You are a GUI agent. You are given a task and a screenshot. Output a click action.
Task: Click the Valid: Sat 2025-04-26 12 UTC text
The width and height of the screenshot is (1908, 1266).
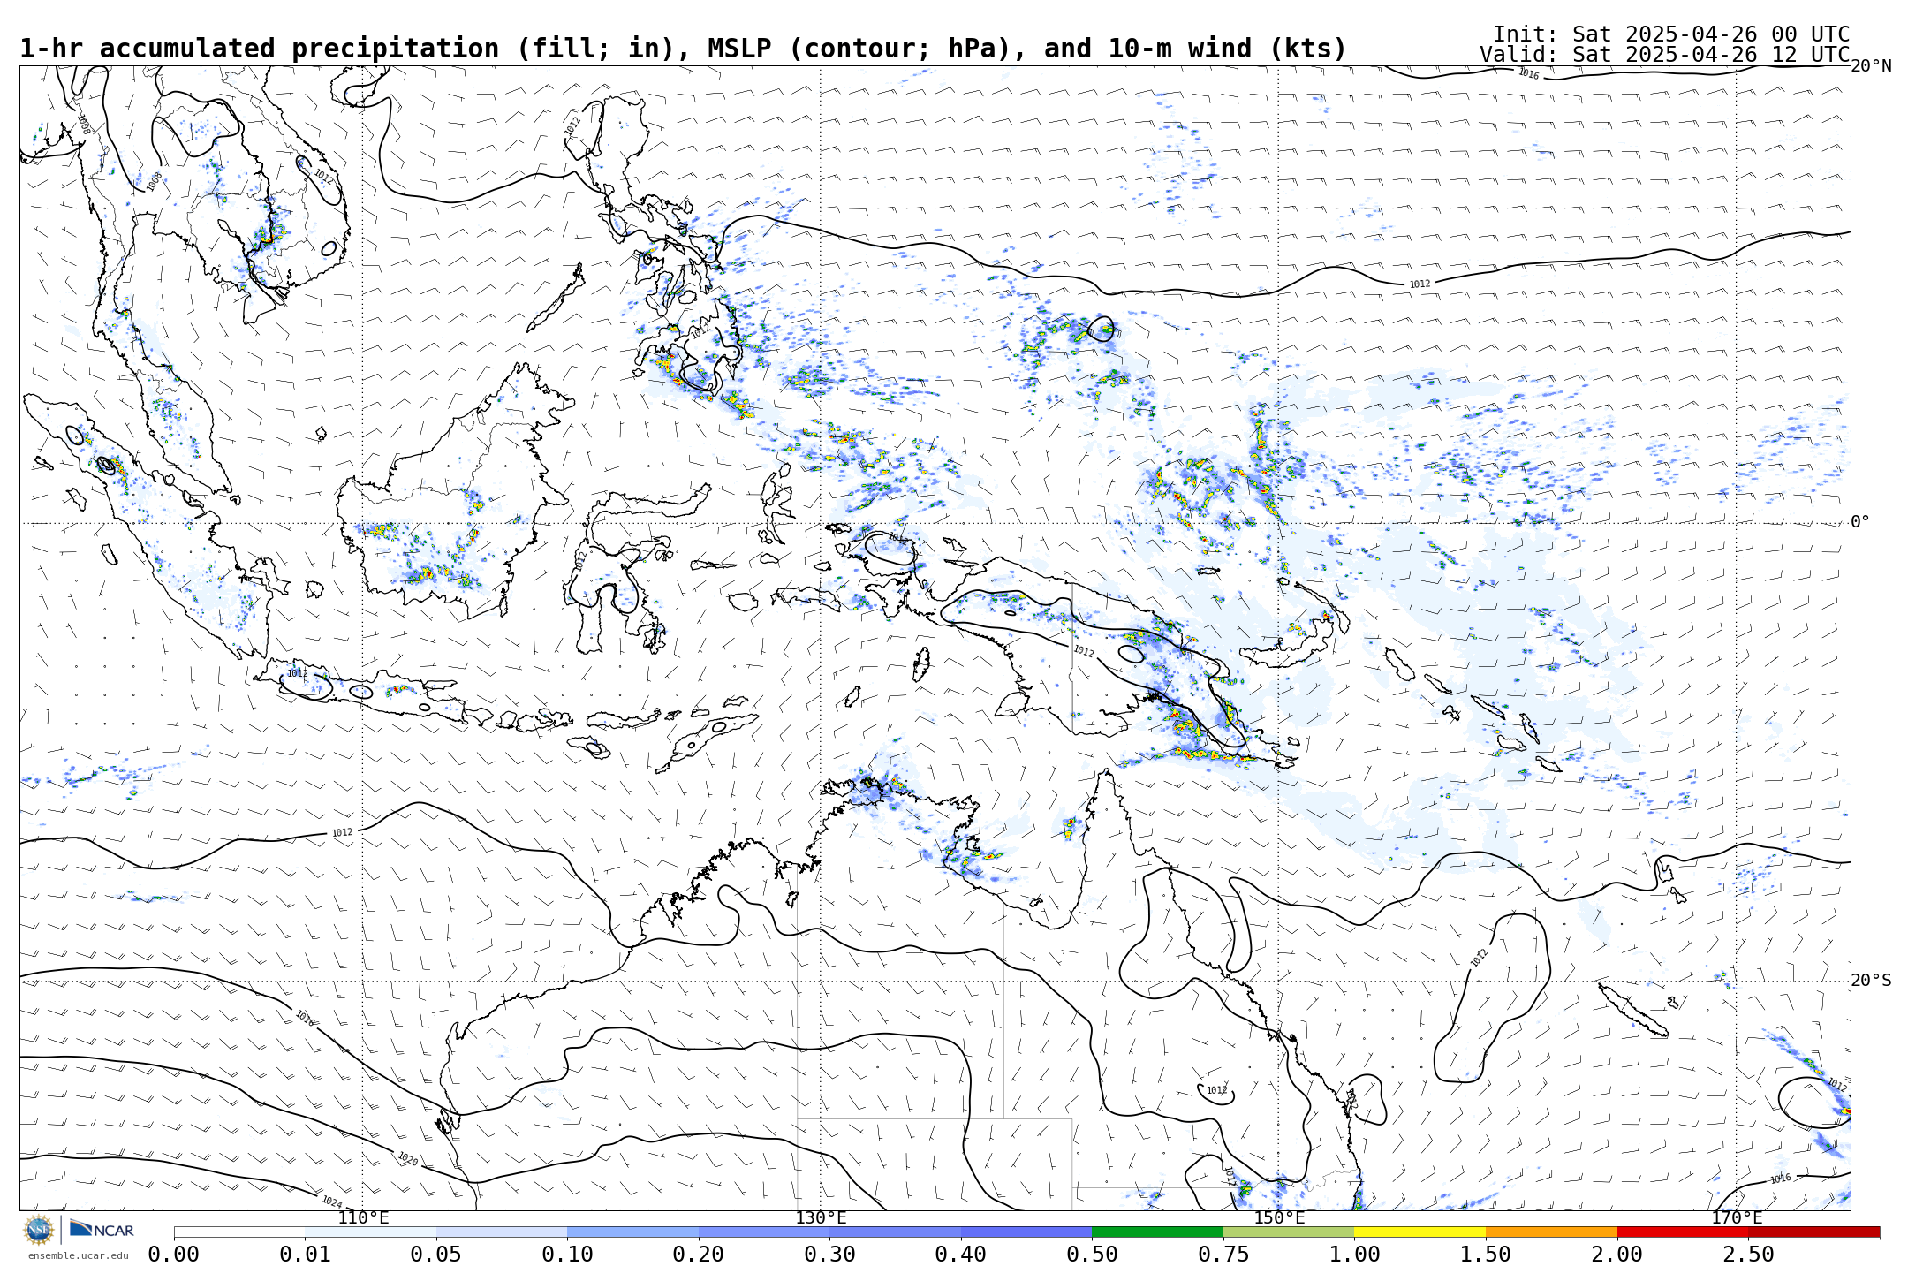pos(1665,55)
